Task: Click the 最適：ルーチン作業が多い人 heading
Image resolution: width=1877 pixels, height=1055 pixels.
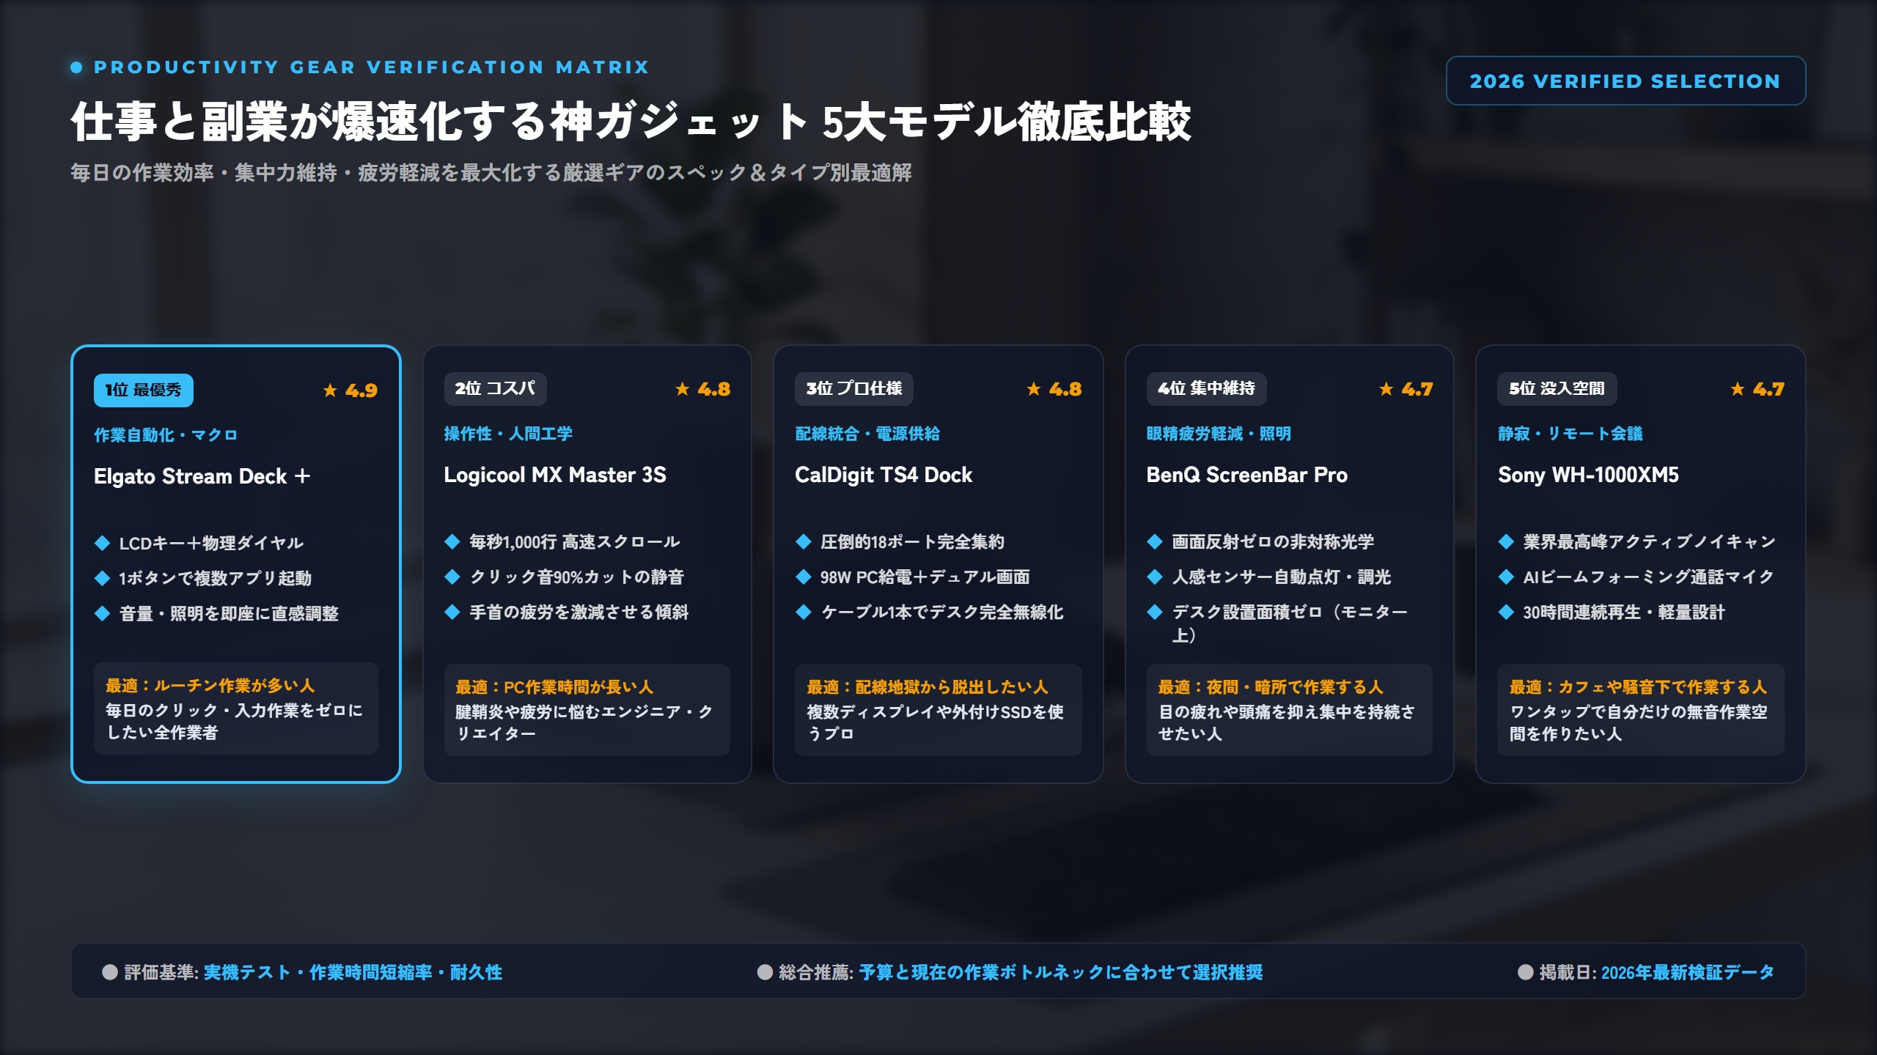Action: click(210, 686)
